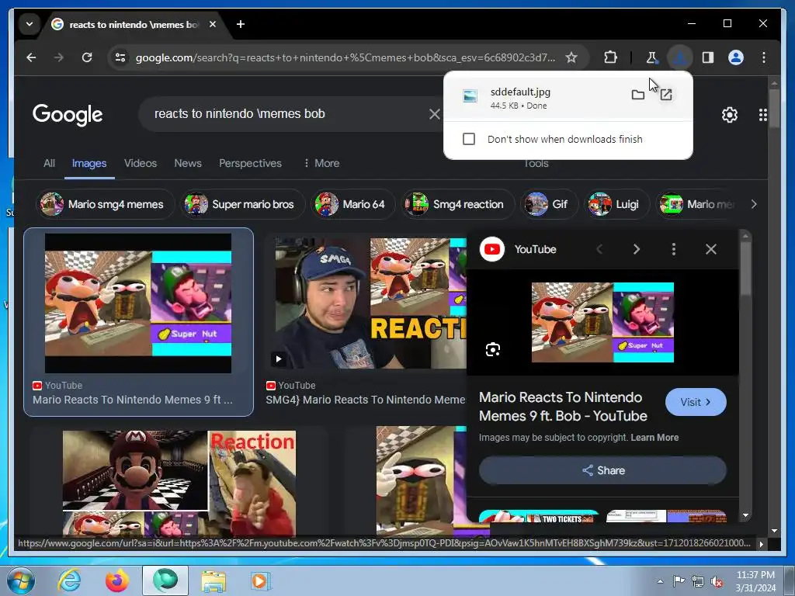
Task: Open the Perspectives tab
Action: [250, 163]
